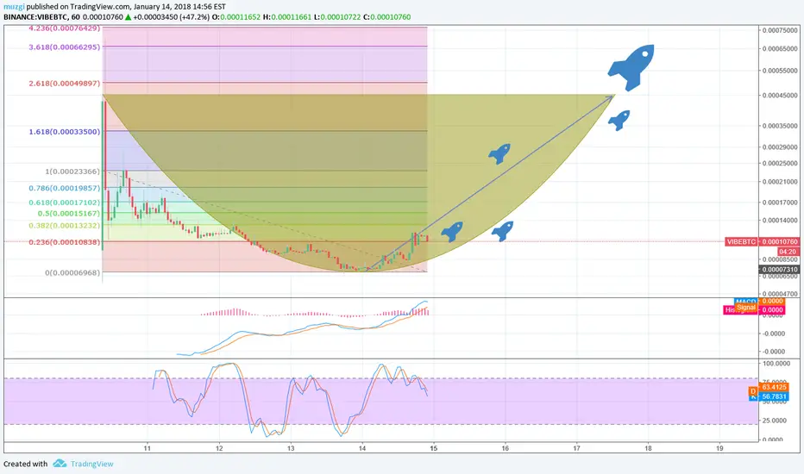Click date 13 on the time axis
The image size is (804, 474).
291,448
